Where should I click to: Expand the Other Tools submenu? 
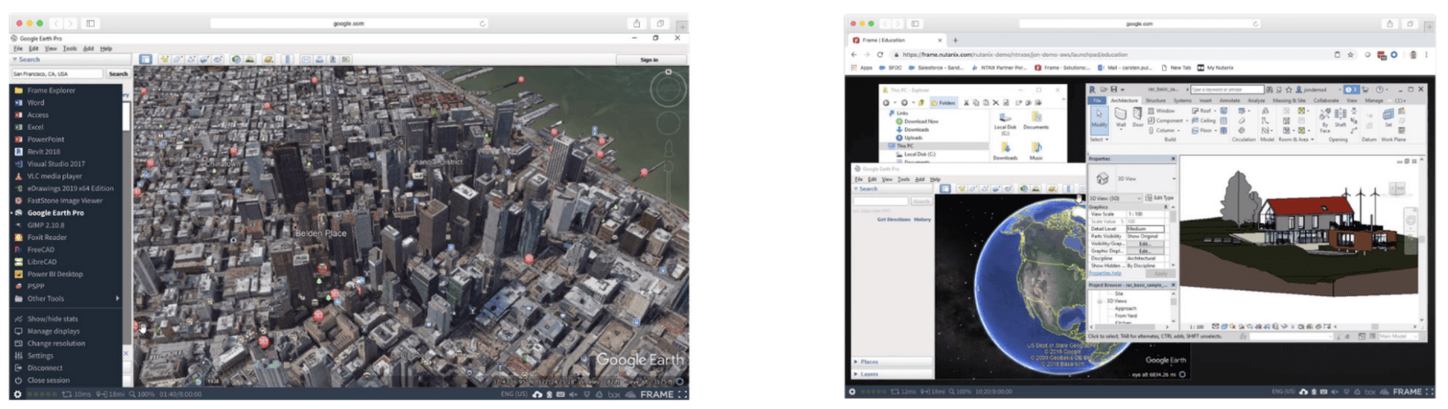click(46, 298)
